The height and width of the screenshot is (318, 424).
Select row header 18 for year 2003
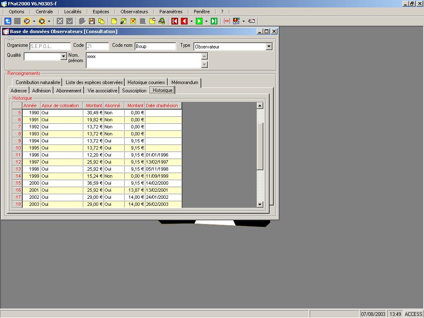point(17,204)
